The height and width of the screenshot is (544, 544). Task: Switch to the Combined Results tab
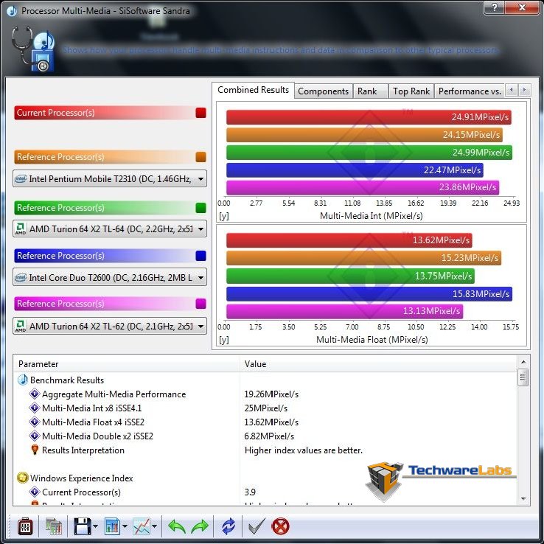tap(254, 90)
